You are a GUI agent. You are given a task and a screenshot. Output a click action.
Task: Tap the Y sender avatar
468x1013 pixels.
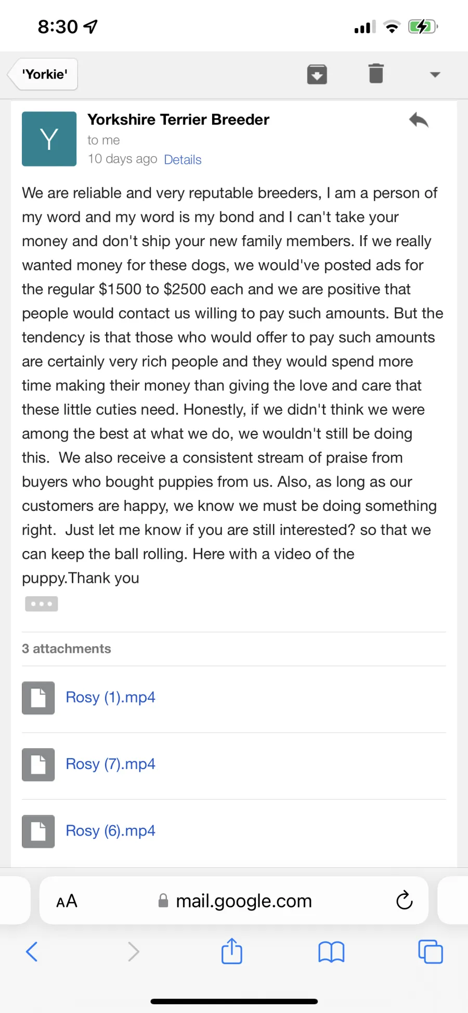49,139
